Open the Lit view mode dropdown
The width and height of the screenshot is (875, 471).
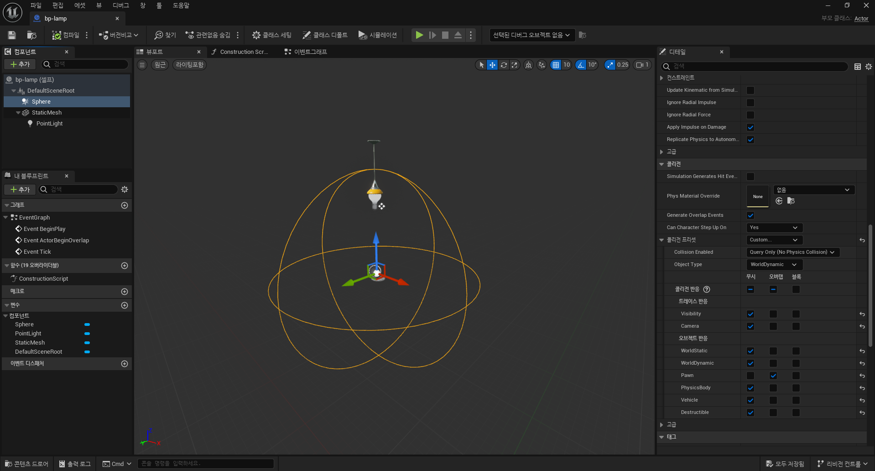point(190,65)
